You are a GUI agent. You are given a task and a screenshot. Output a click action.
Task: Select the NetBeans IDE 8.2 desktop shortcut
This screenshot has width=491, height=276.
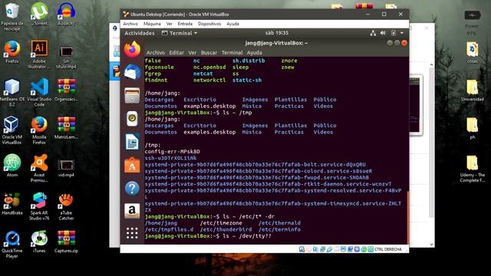tap(12, 92)
